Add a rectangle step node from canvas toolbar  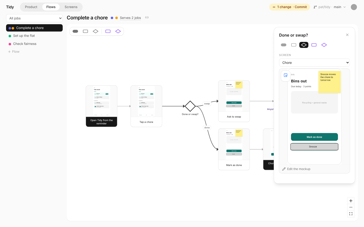click(x=85, y=31)
